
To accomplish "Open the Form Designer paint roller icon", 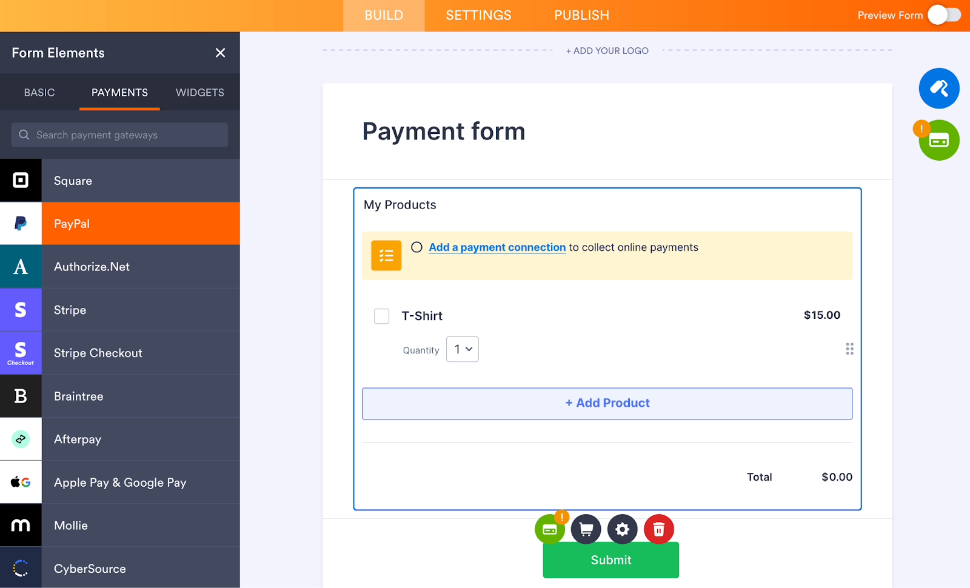I will [x=938, y=88].
